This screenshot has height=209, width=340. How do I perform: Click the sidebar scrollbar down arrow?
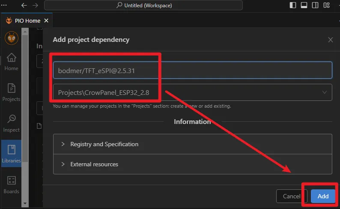tap(25, 203)
